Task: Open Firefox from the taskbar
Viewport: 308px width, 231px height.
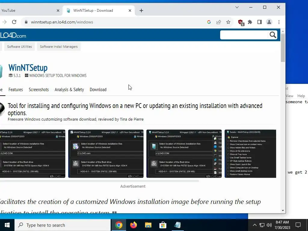Action: point(133,225)
